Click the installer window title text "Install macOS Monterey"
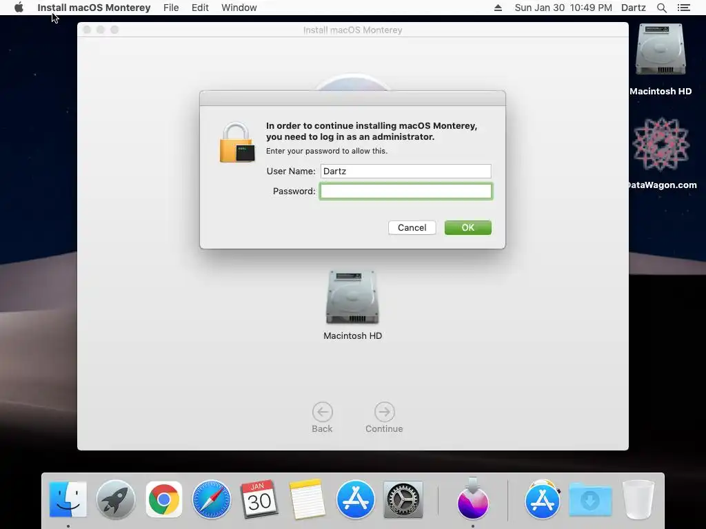This screenshot has width=706, height=529. [352, 30]
